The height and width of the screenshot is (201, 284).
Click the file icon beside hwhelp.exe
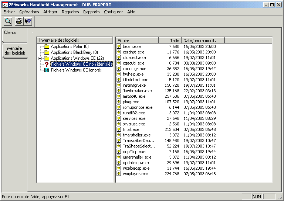point(119,74)
